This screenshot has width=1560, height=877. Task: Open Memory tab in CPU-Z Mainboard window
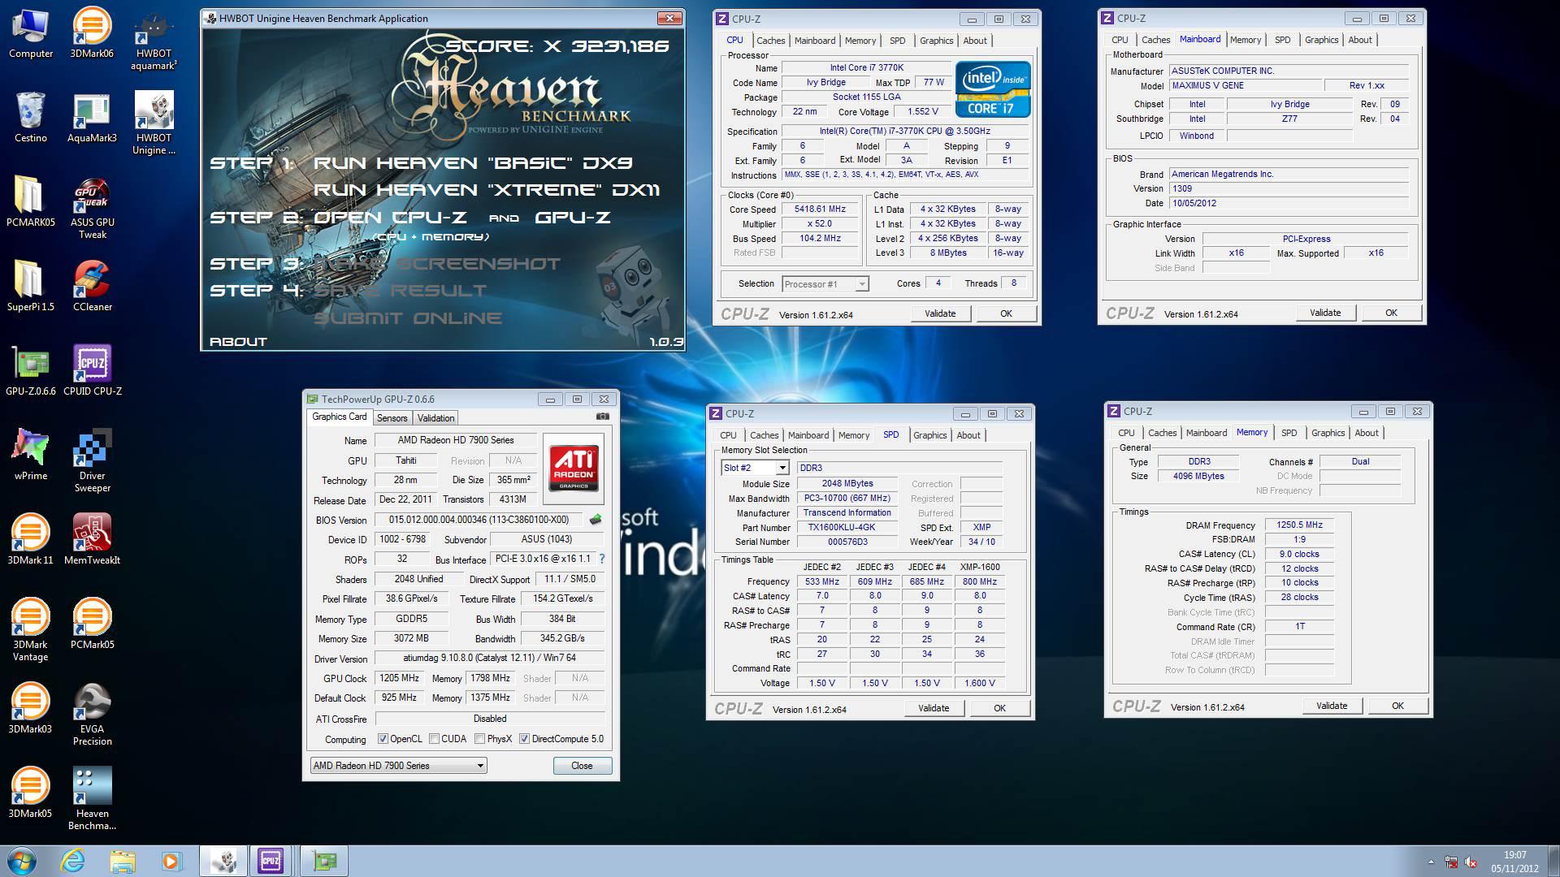(x=1245, y=40)
